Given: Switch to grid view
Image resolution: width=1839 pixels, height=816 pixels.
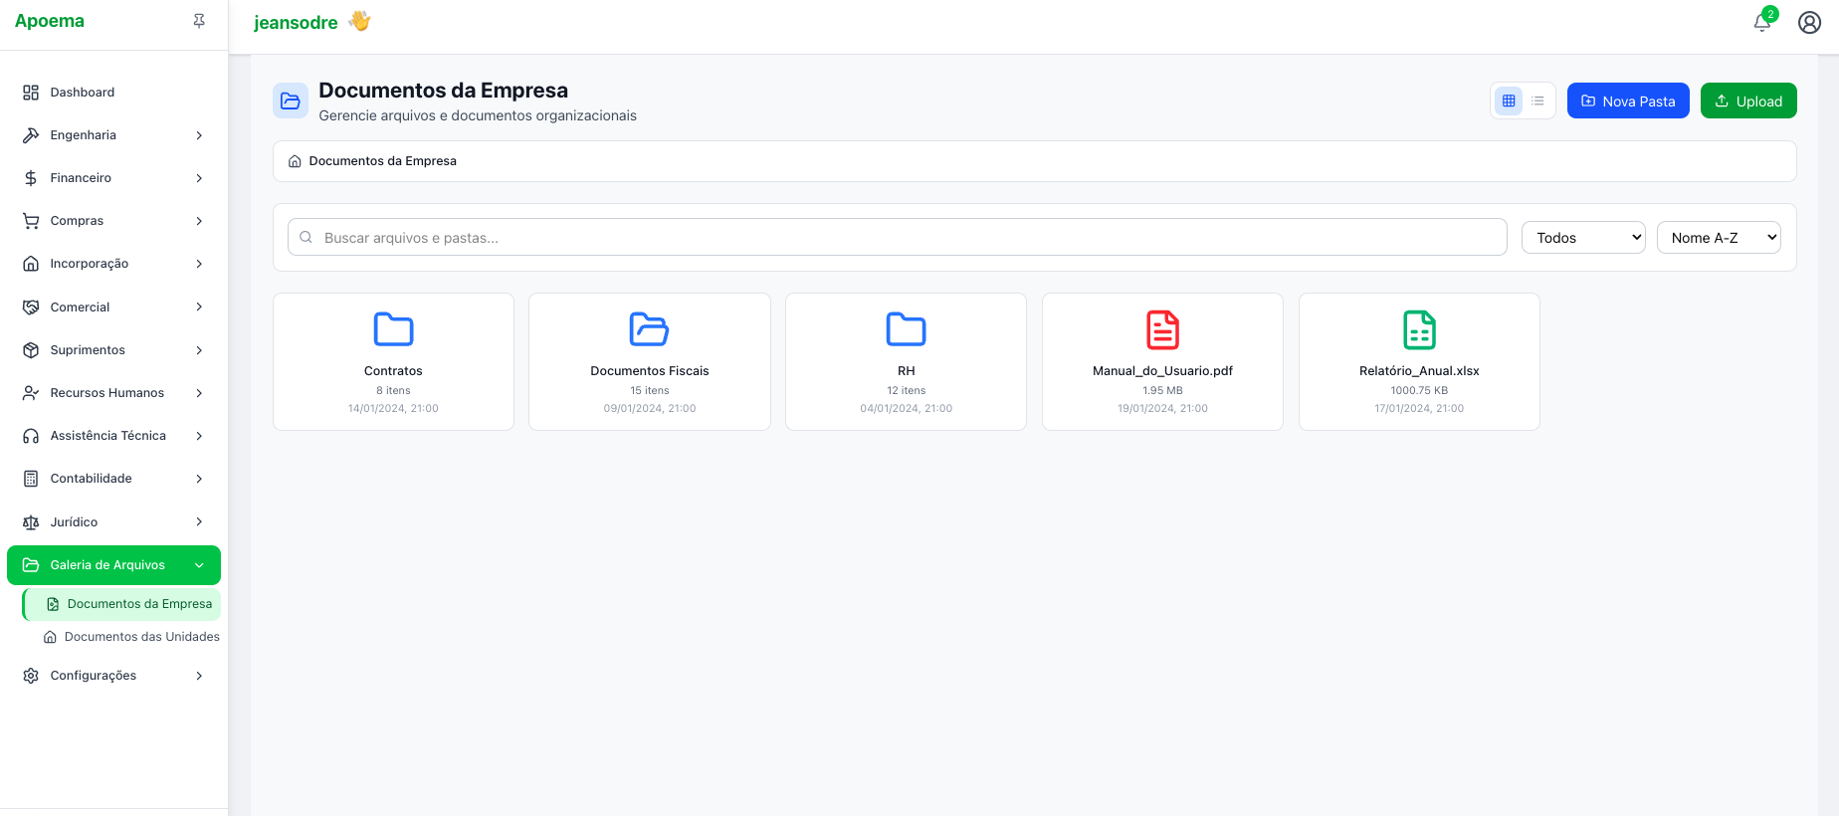Looking at the screenshot, I should click(1509, 101).
